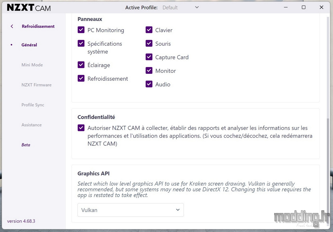Toggle the Souris checkbox
This screenshot has height=232, width=333.
pos(149,43)
